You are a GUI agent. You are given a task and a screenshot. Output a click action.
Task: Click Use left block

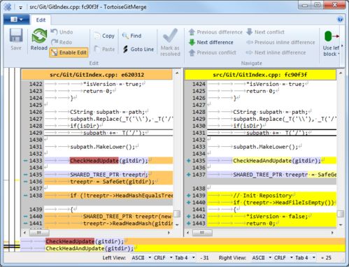tap(331, 43)
